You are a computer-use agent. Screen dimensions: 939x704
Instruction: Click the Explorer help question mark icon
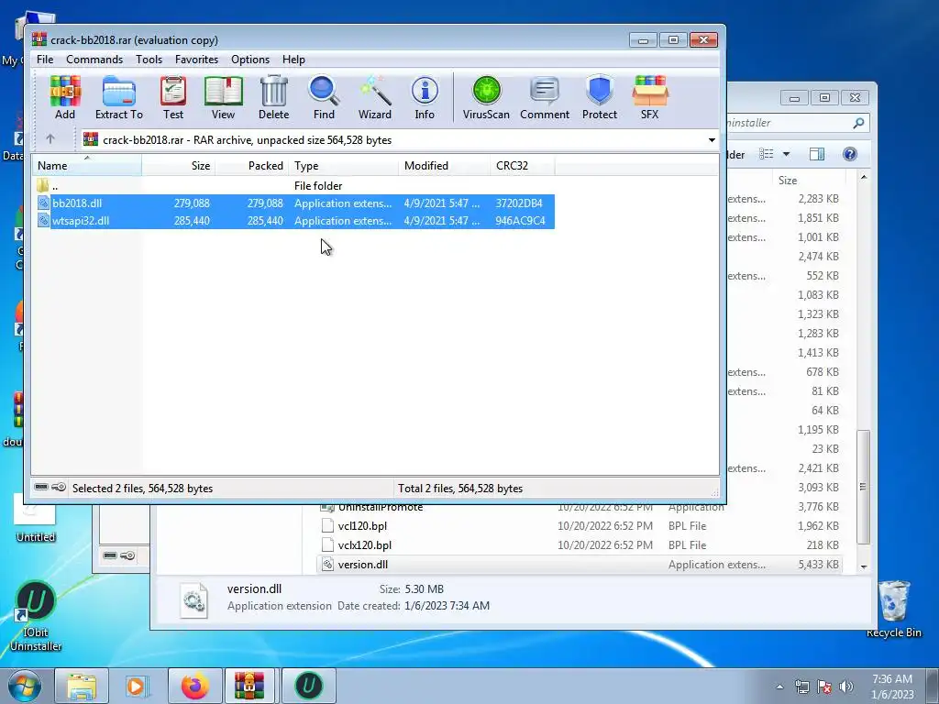click(849, 154)
